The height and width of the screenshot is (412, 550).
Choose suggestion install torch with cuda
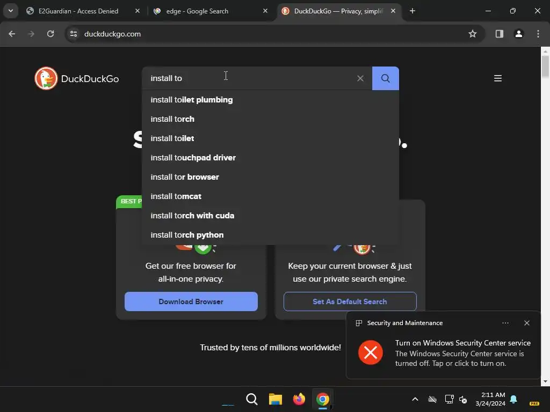click(x=271, y=216)
